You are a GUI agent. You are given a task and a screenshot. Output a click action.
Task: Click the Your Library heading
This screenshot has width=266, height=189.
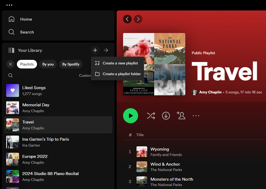click(30, 50)
